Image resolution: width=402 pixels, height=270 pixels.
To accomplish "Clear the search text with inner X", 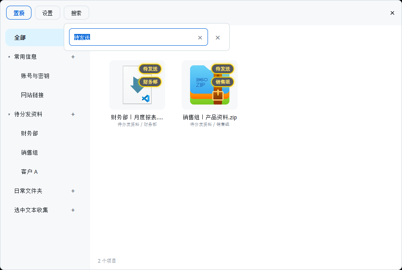I will [200, 37].
